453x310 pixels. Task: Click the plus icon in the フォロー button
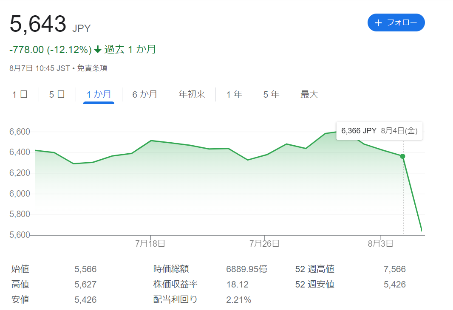coord(378,23)
